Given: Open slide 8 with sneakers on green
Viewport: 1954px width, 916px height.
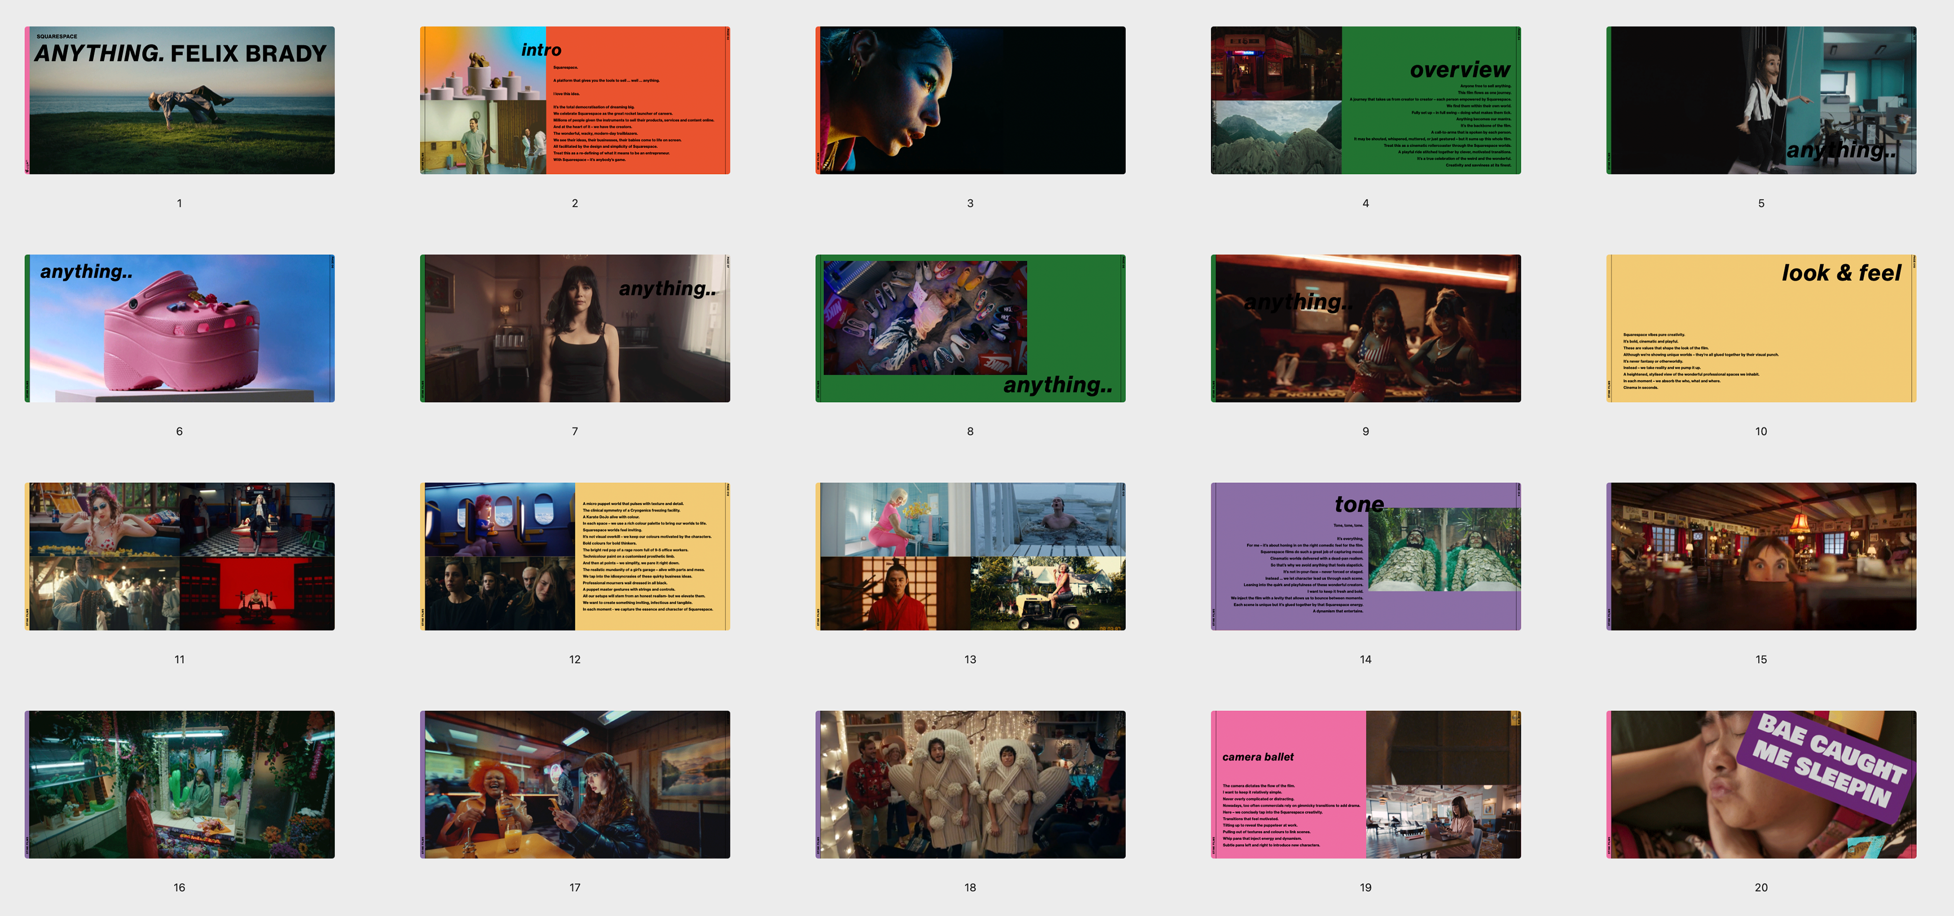Looking at the screenshot, I should 970,328.
